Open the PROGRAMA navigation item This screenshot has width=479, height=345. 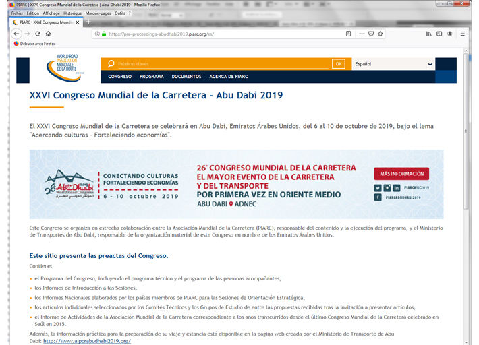click(152, 77)
